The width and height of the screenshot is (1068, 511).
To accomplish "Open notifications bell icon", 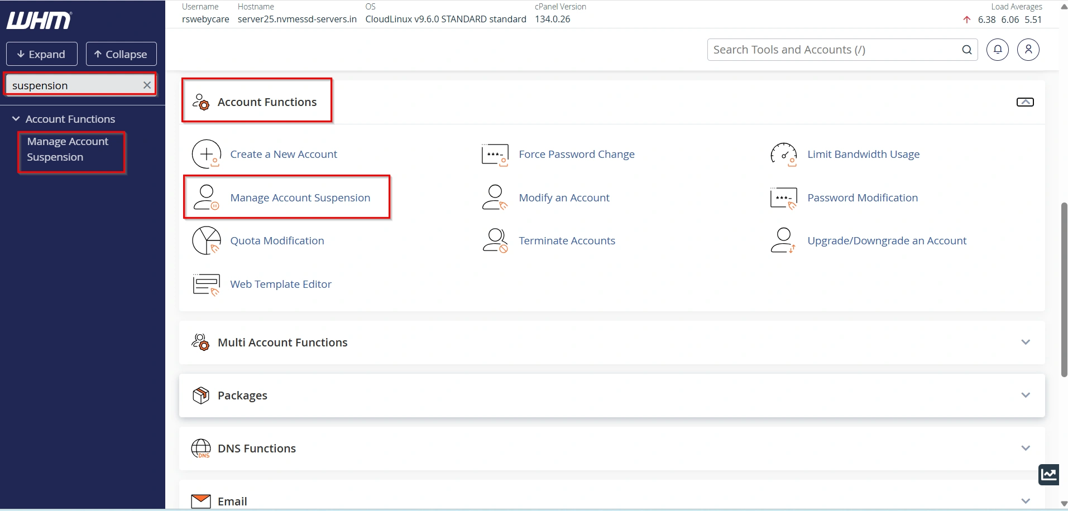I will (998, 50).
